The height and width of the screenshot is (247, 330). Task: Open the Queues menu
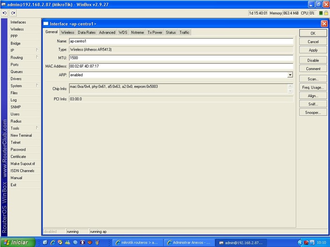(24, 72)
